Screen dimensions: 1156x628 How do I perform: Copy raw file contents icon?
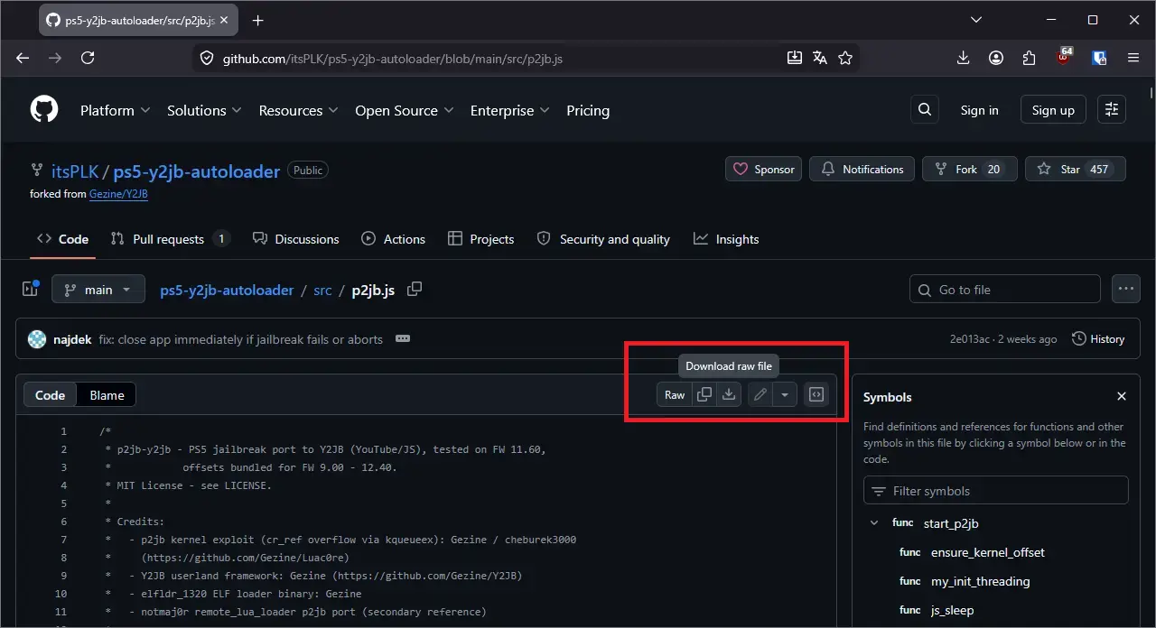704,394
